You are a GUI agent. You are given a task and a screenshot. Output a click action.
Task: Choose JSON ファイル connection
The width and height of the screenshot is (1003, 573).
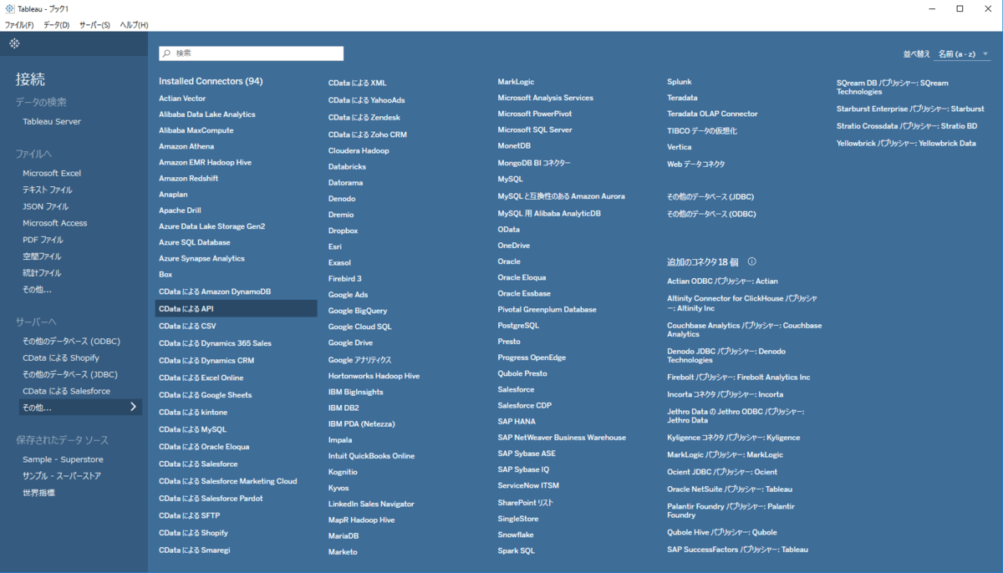46,206
